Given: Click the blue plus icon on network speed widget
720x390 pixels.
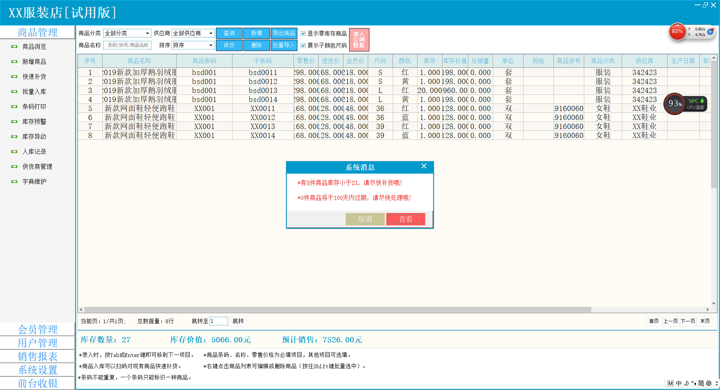Looking at the screenshot, I should tap(710, 31).
